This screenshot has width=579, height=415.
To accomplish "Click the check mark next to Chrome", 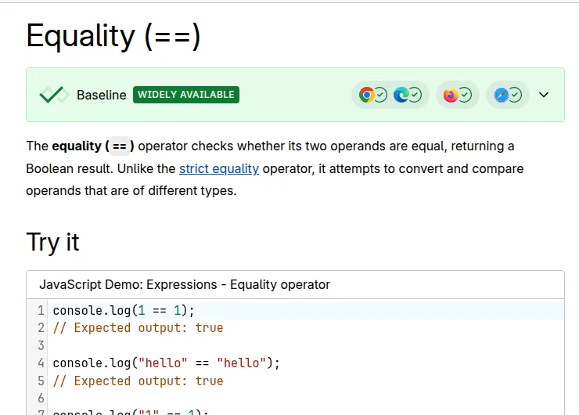I will [380, 95].
